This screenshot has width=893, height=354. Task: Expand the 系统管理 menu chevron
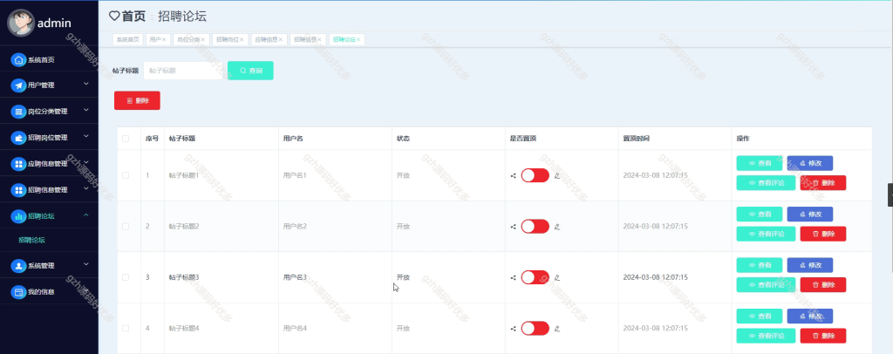(x=86, y=264)
